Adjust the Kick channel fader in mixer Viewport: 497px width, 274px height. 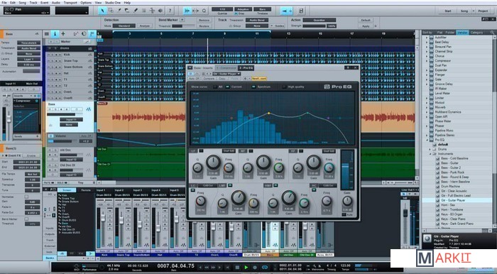[x=103, y=218]
